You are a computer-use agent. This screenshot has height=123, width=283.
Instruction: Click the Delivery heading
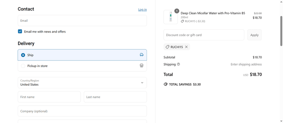pos(26,43)
